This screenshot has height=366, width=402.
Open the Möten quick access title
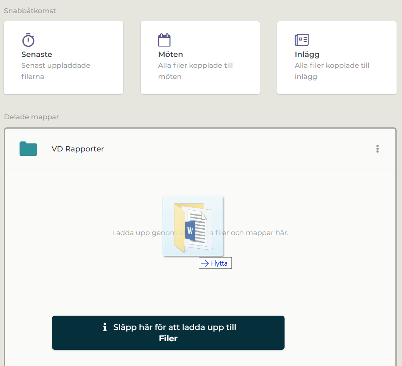(x=171, y=55)
